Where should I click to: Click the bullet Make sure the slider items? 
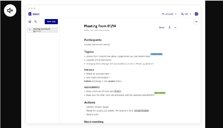(x=120, y=95)
